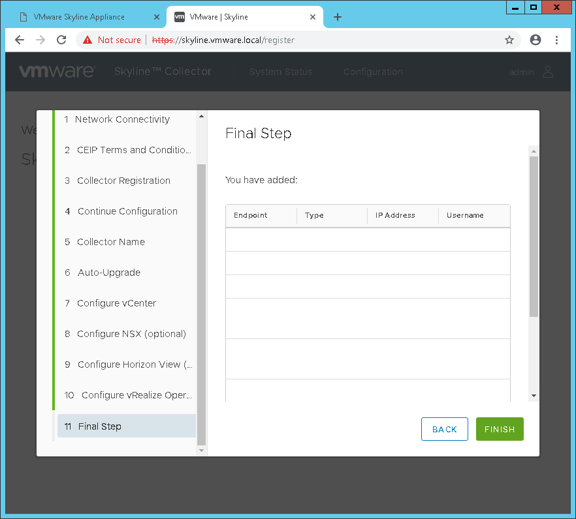
Task: Click the Skyline Collector title
Action: 163,71
